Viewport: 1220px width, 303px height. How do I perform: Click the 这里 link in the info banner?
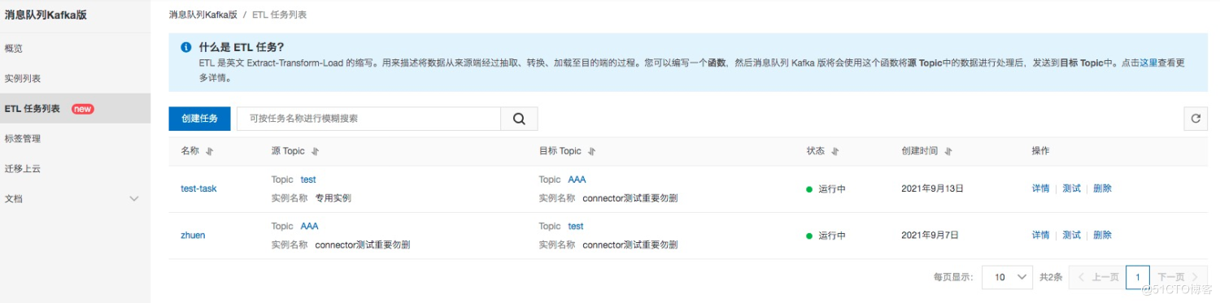pos(1148,63)
